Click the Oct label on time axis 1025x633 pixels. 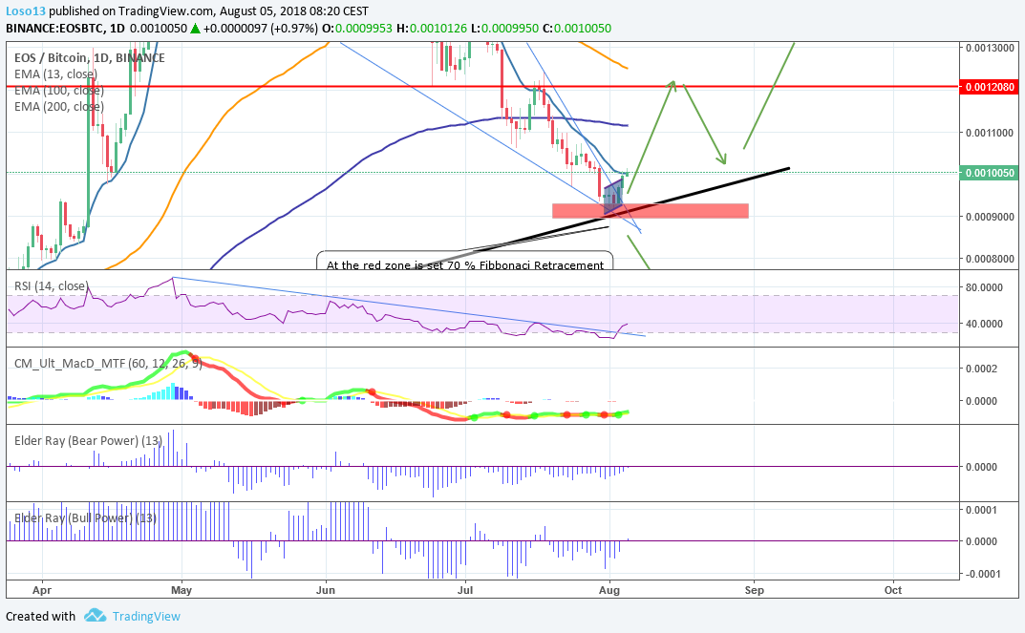pos(893,590)
